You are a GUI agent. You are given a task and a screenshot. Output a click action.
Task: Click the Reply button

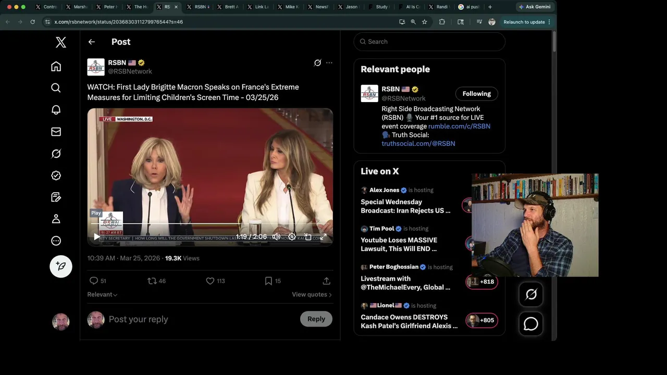pos(316,319)
